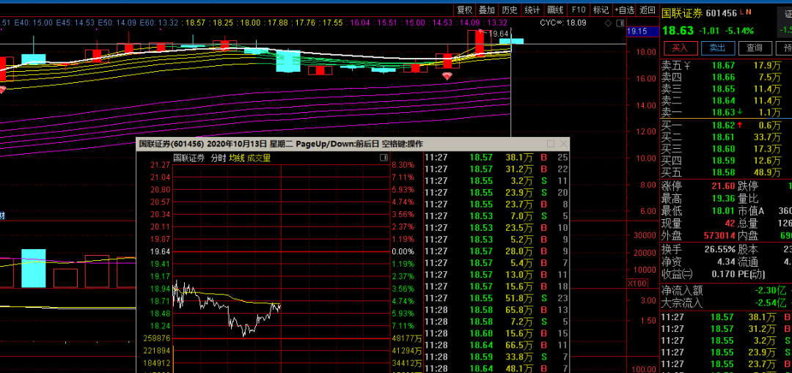Click the 11:27 trade row with 51.8万

tap(496, 298)
